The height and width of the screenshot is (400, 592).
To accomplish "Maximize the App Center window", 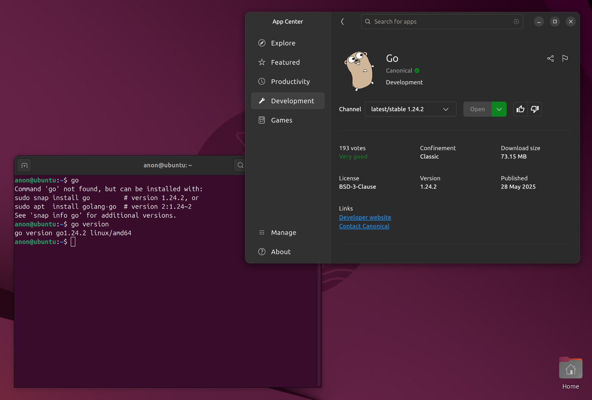I will (x=555, y=21).
